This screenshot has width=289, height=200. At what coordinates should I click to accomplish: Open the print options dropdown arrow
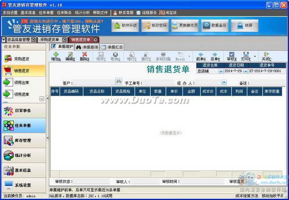[x=255, y=56]
